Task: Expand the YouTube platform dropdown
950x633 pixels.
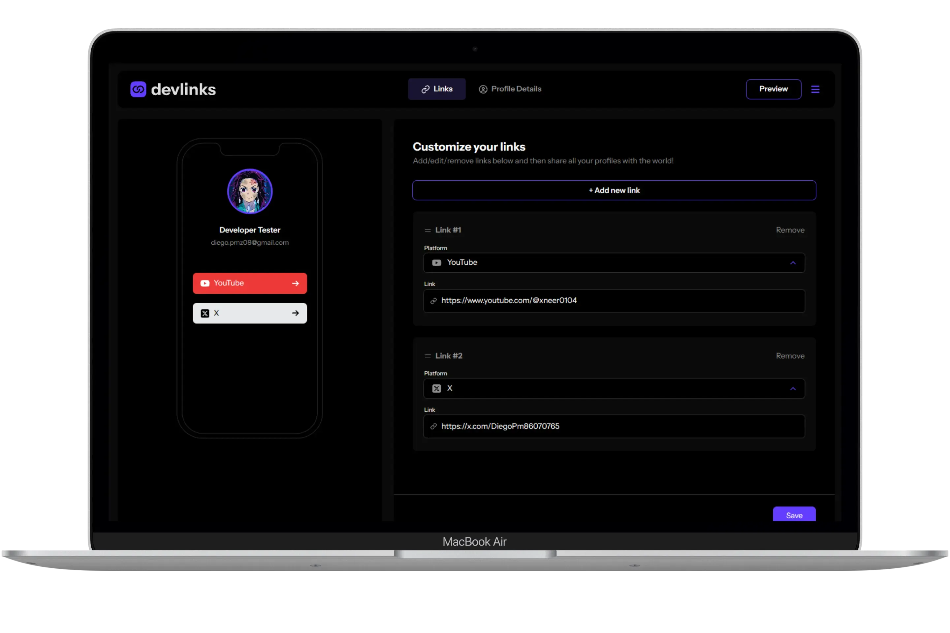Action: (614, 263)
